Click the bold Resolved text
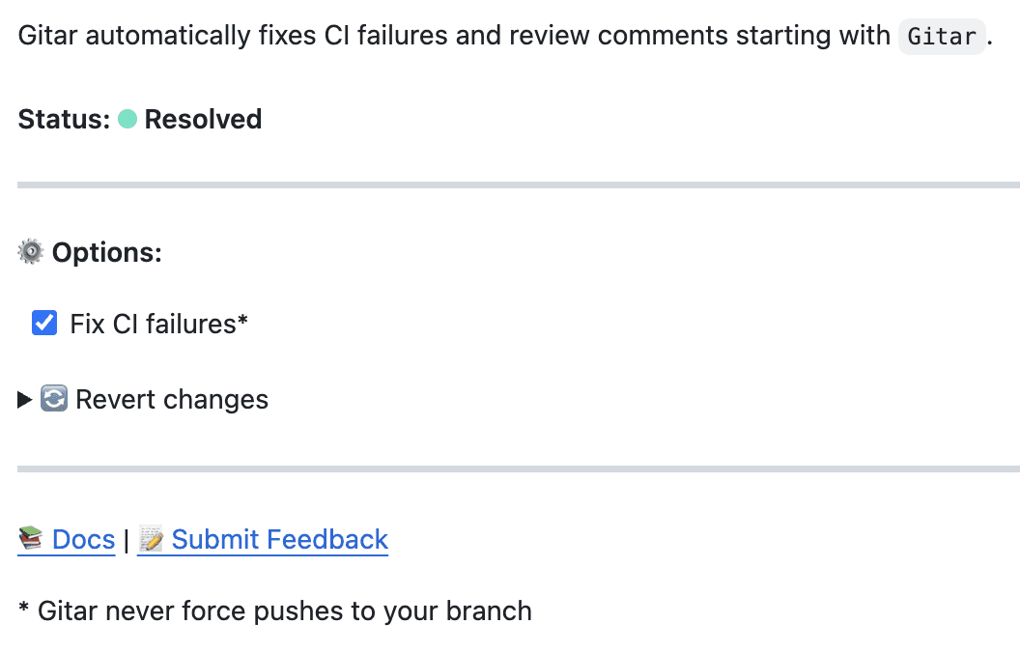 pos(203,120)
